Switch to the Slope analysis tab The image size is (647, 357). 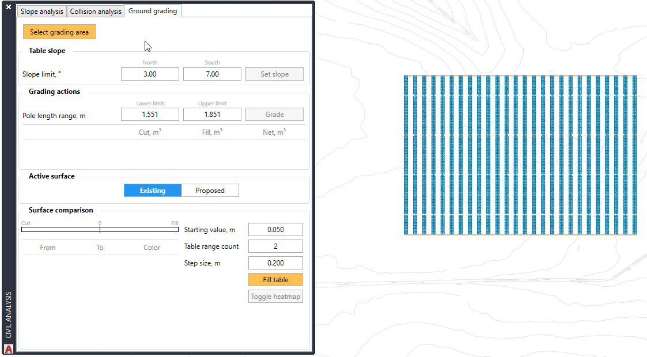41,12
